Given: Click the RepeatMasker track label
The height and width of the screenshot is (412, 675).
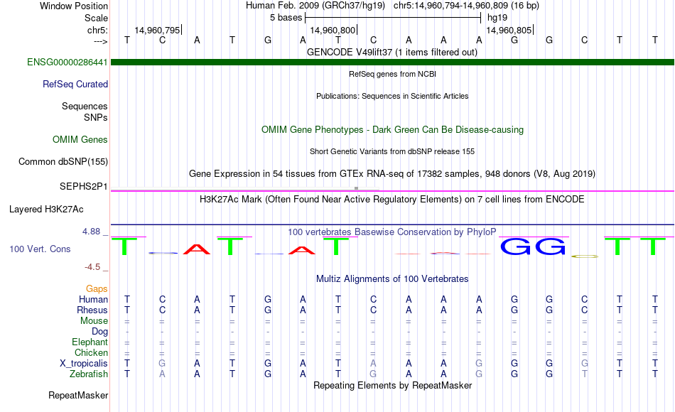Looking at the screenshot, I should pyautogui.click(x=78, y=395).
